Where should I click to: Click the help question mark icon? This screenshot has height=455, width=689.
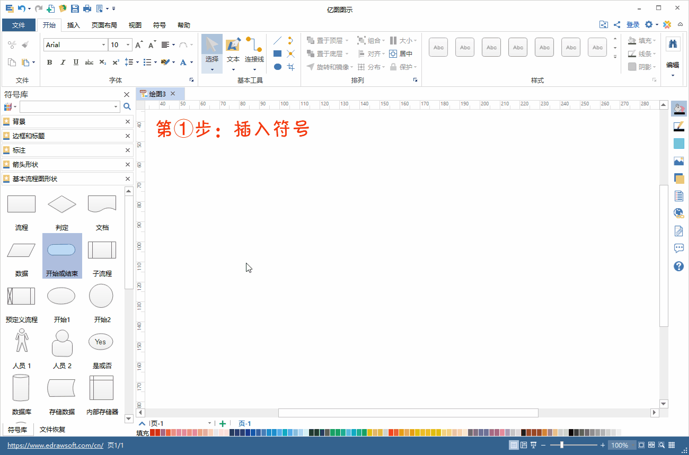pyautogui.click(x=679, y=266)
